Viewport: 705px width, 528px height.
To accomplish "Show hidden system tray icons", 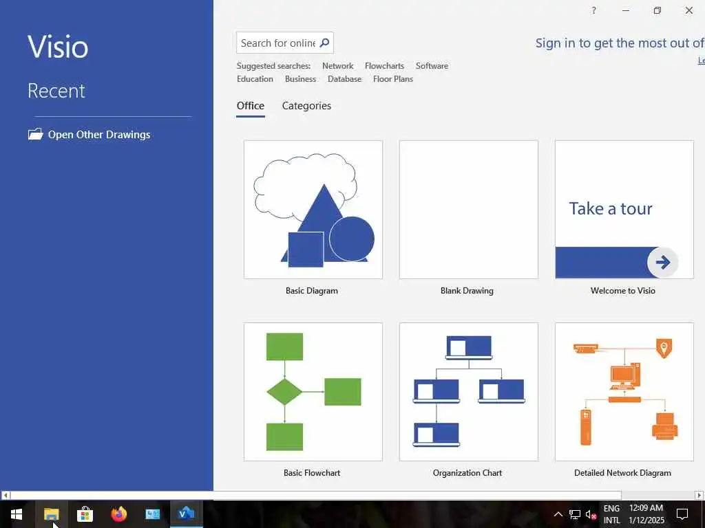I will pos(558,514).
